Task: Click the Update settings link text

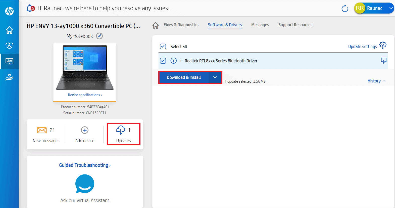Action: pyautogui.click(x=362, y=47)
